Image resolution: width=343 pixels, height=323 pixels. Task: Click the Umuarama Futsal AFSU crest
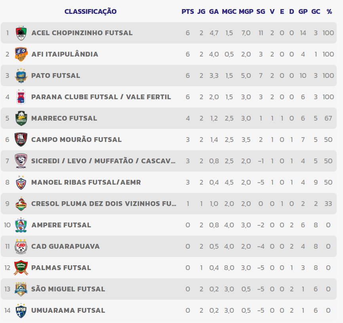[21, 310]
